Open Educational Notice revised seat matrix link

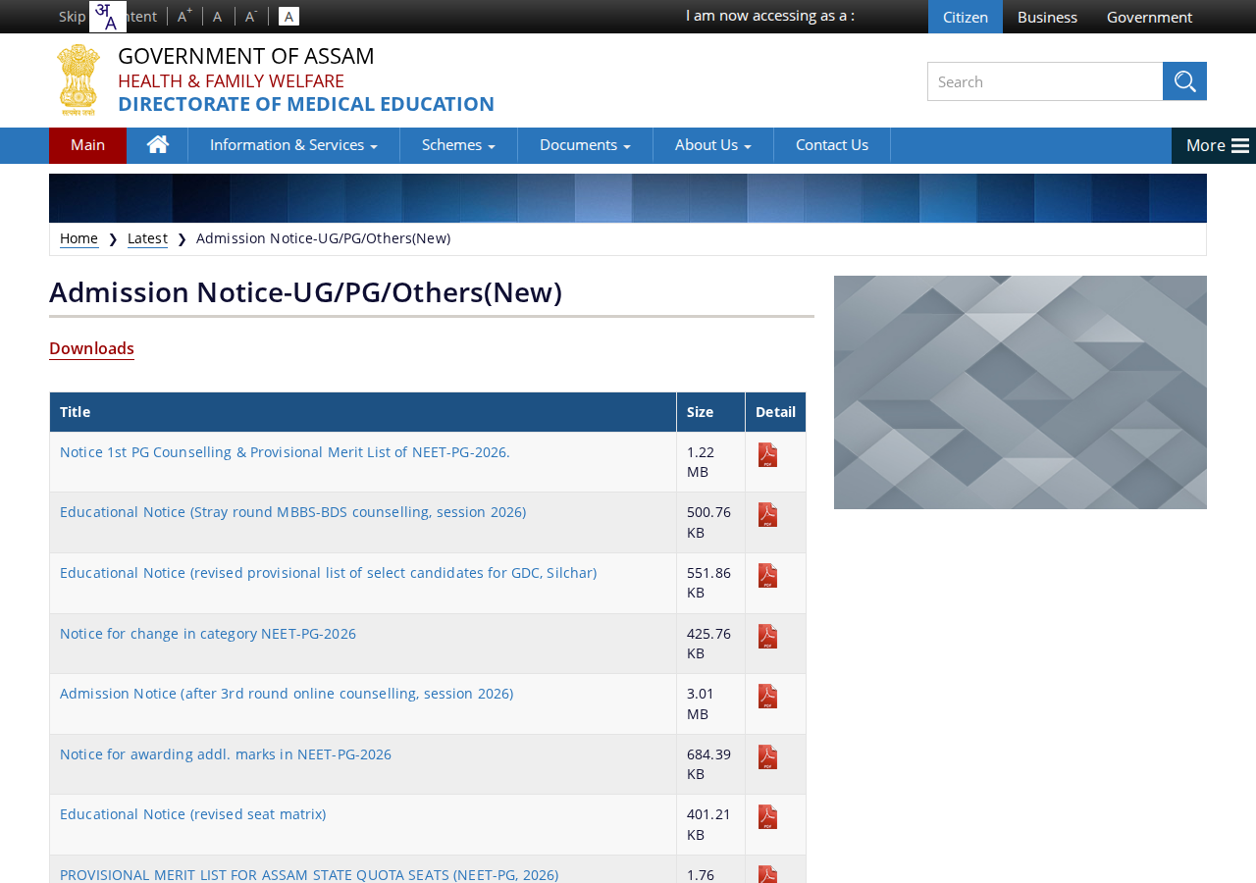(192, 814)
